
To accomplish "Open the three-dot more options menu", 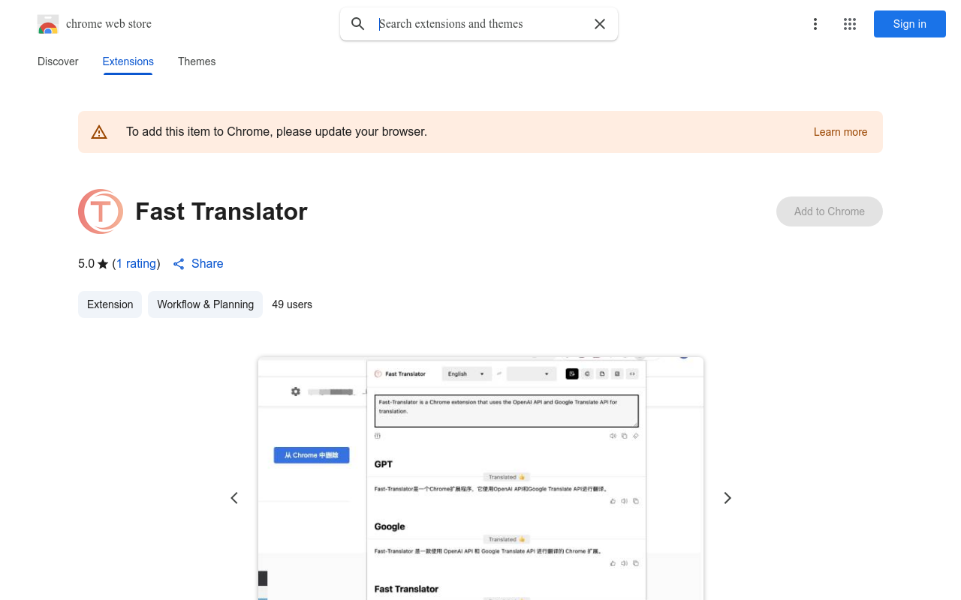I will click(x=815, y=24).
